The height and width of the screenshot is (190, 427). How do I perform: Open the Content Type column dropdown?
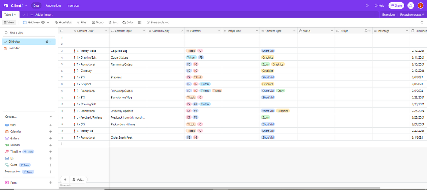click(x=294, y=31)
